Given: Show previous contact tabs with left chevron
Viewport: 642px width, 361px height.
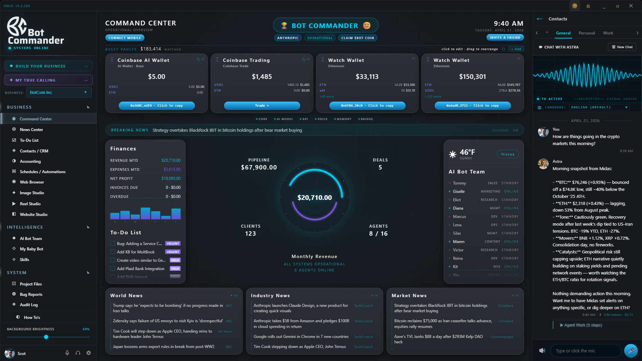Looking at the screenshot, I should click(537, 33).
